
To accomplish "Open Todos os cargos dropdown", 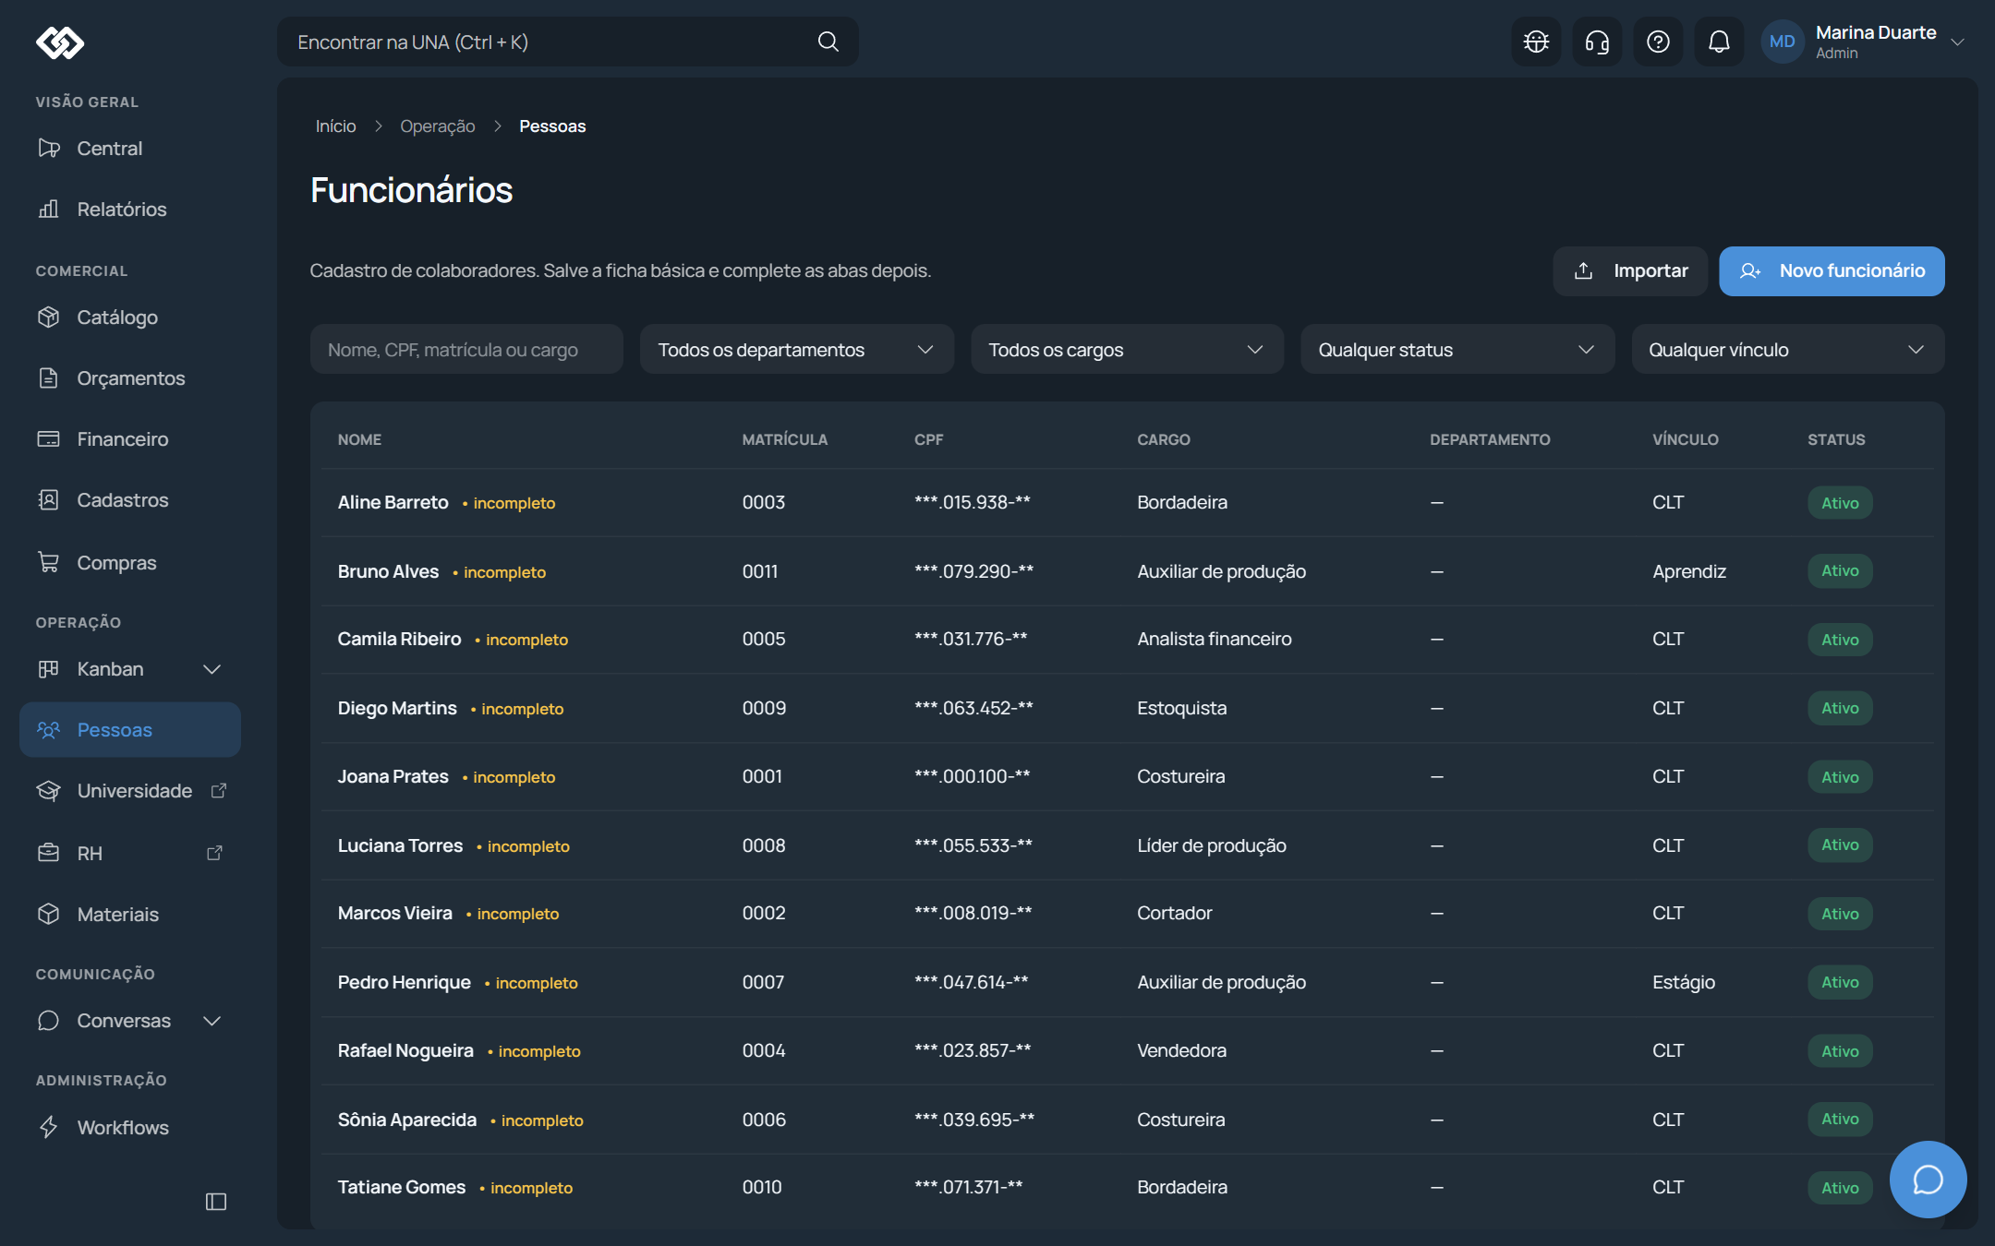I will [x=1127, y=349].
